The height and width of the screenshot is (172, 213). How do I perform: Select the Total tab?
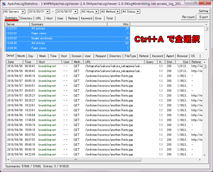tap(109, 18)
